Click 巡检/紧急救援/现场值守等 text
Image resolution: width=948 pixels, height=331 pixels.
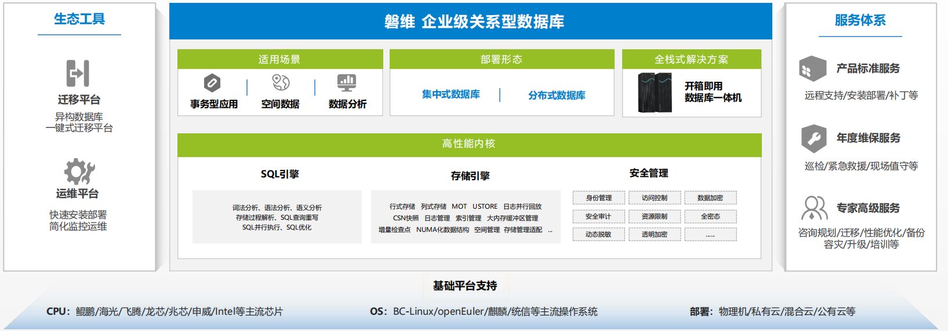point(861,166)
